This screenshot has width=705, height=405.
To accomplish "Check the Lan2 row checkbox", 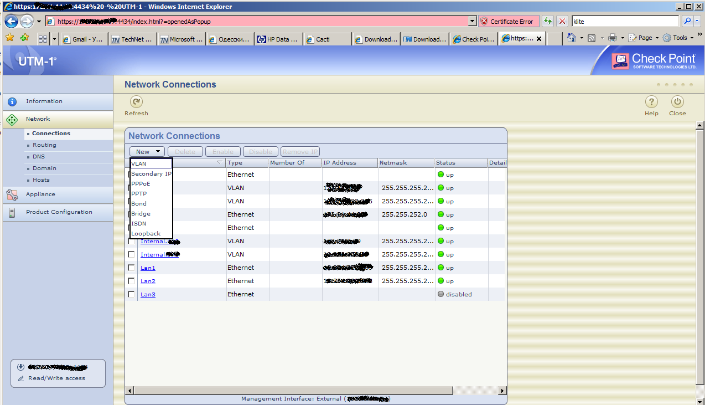I will tap(131, 281).
